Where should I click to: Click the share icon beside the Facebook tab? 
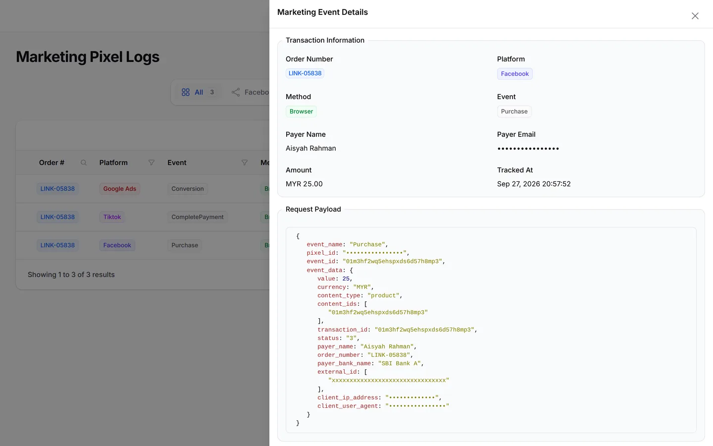236,92
